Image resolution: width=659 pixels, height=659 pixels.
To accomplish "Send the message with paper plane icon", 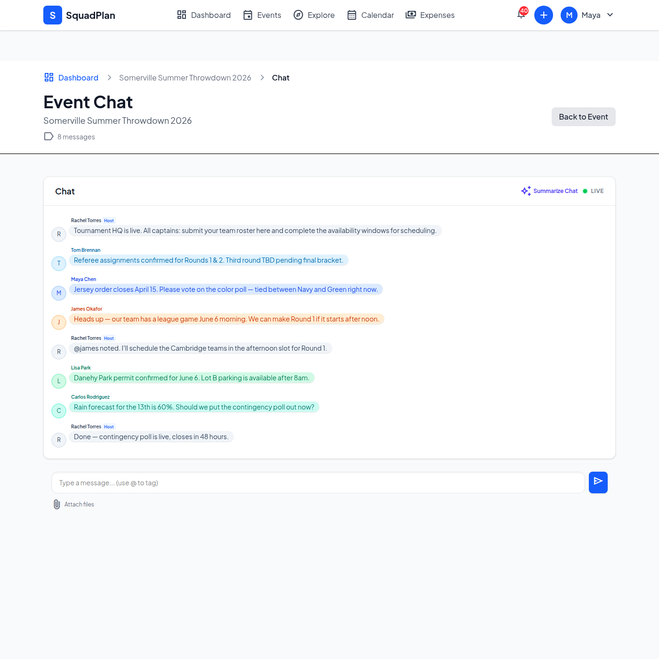I will (x=598, y=482).
